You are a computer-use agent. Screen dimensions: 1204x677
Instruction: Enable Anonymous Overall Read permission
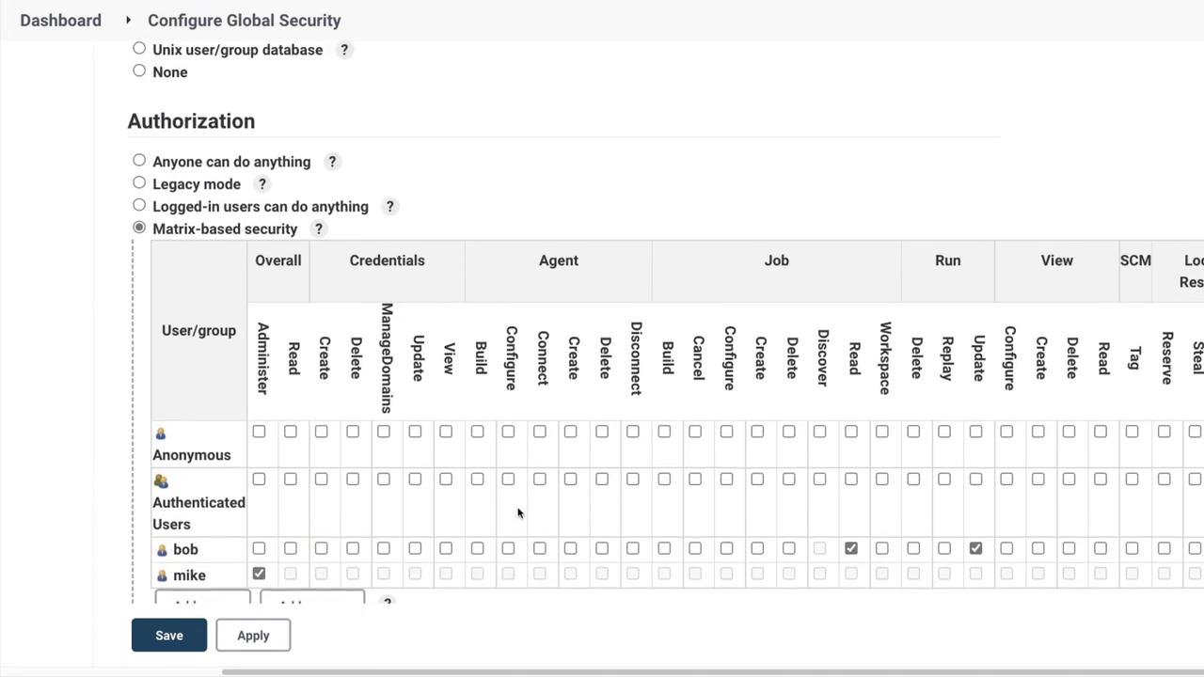point(290,432)
